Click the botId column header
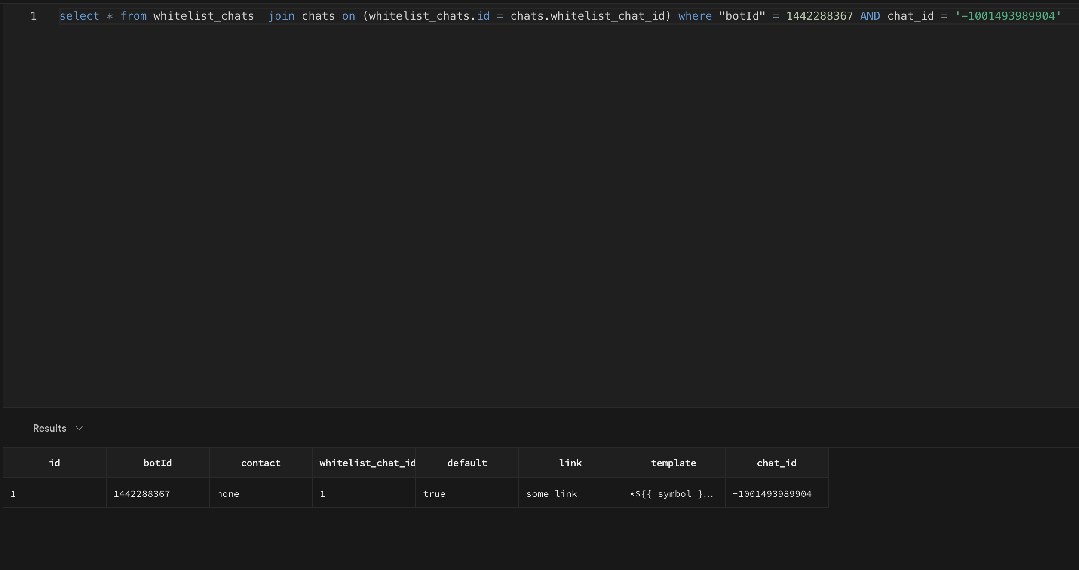This screenshot has width=1079, height=570. click(158, 463)
